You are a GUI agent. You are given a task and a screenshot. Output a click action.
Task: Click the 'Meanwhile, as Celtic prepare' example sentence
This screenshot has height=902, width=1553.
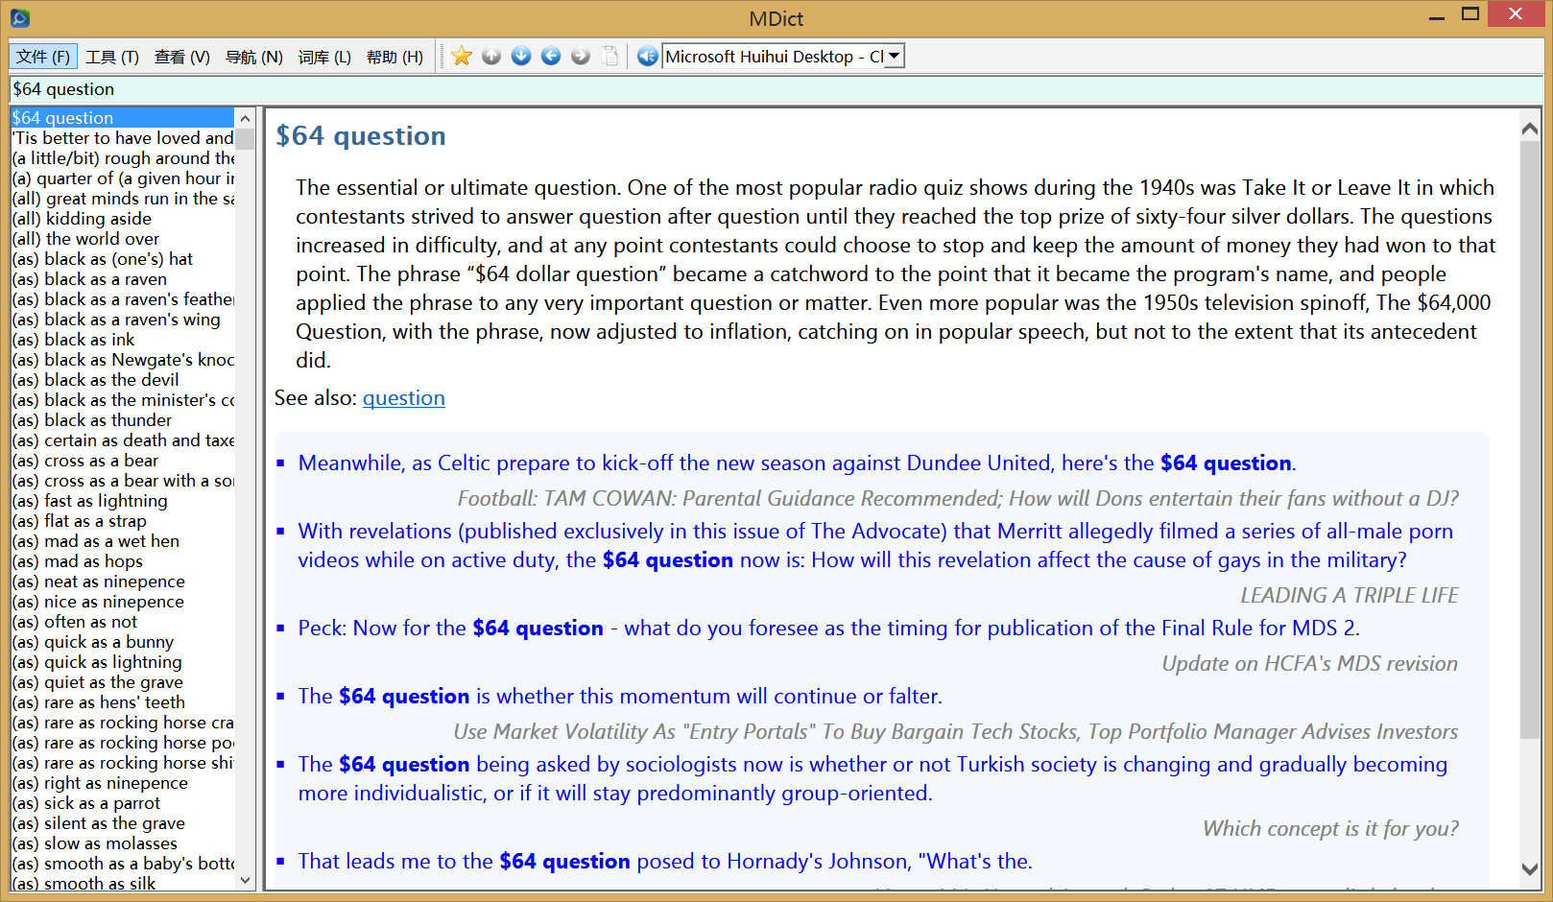[797, 463]
